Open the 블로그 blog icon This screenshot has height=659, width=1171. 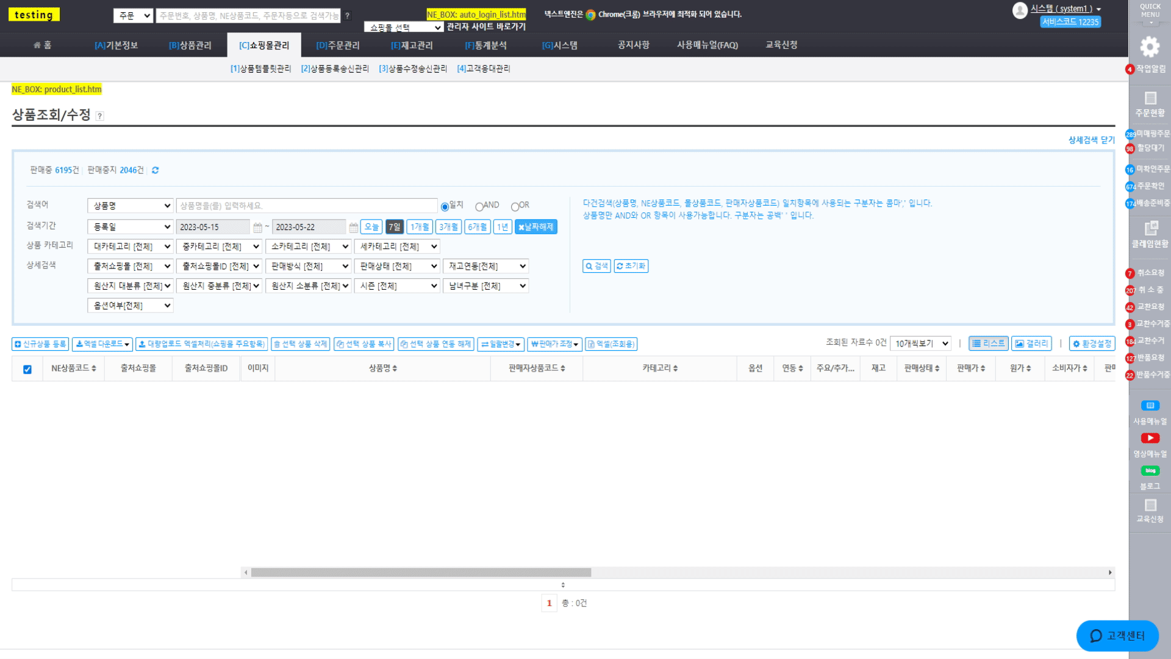1150,470
